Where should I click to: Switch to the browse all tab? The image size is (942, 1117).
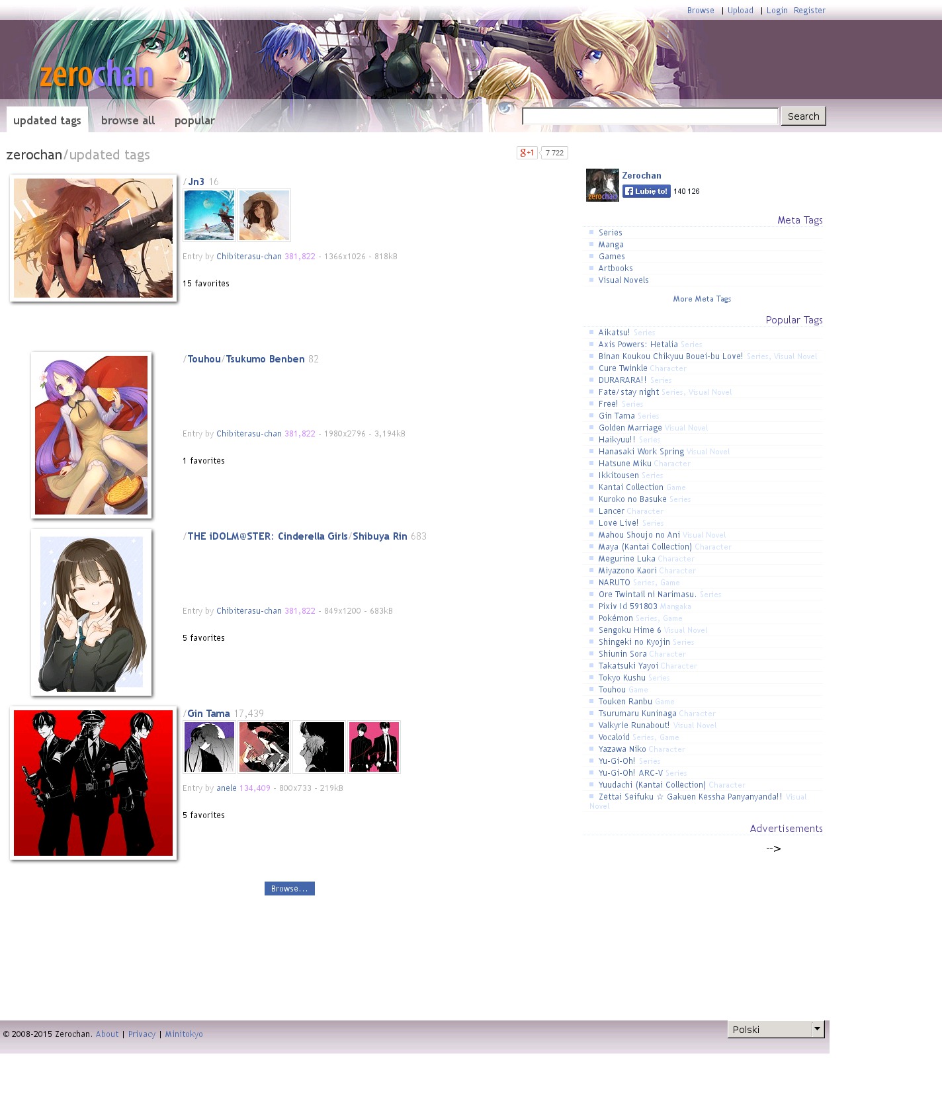[x=128, y=120]
